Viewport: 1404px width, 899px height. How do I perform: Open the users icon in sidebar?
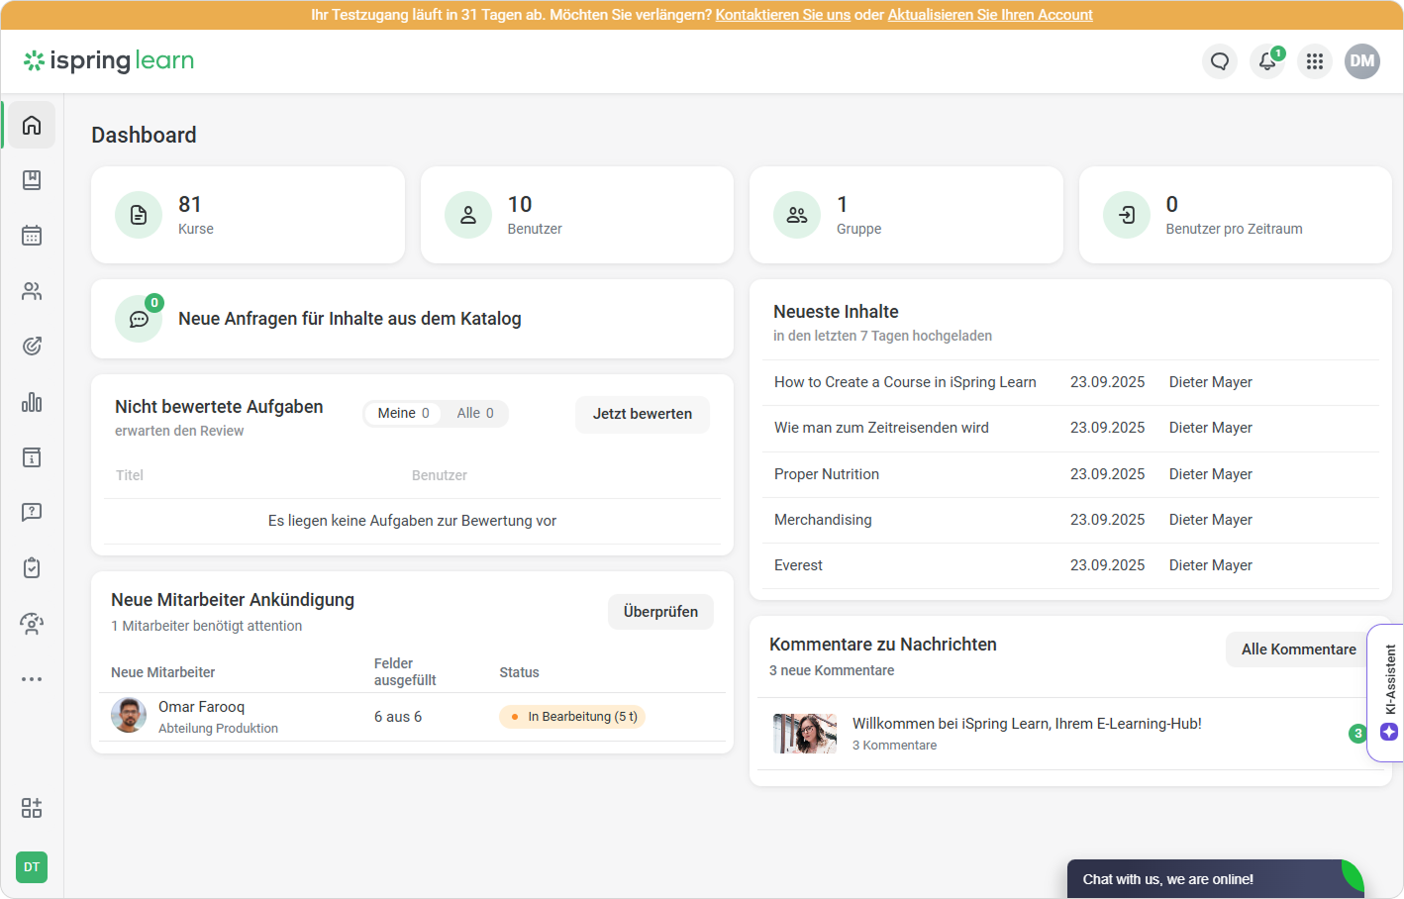(32, 291)
